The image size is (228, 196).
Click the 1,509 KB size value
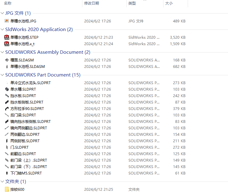(178, 44)
